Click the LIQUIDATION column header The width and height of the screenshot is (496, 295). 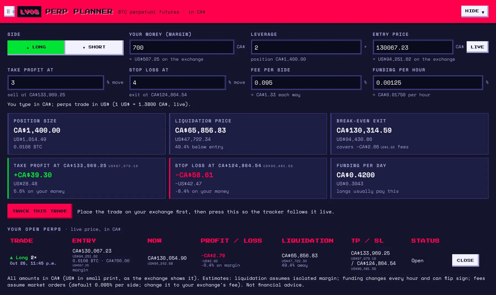tap(308, 241)
